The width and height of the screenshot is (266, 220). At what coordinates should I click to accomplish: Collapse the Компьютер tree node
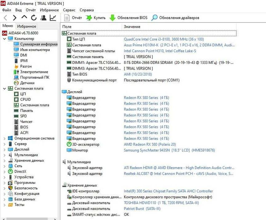(4, 39)
